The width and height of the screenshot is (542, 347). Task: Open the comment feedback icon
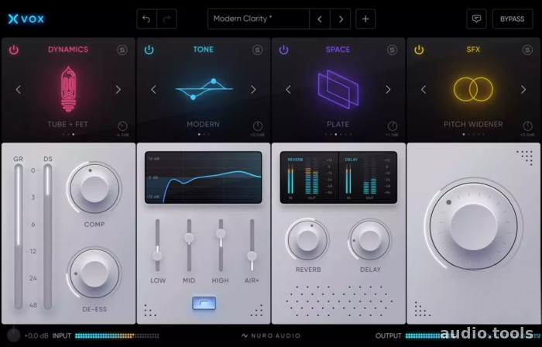coord(476,19)
